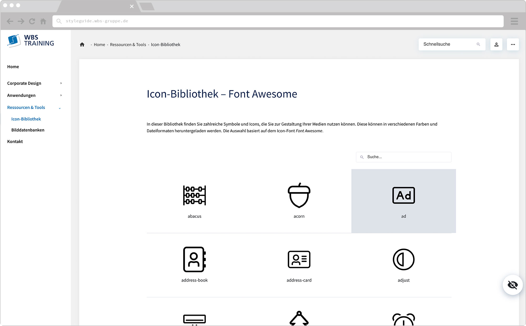Click the address-book label text
The image size is (526, 326).
[194, 280]
